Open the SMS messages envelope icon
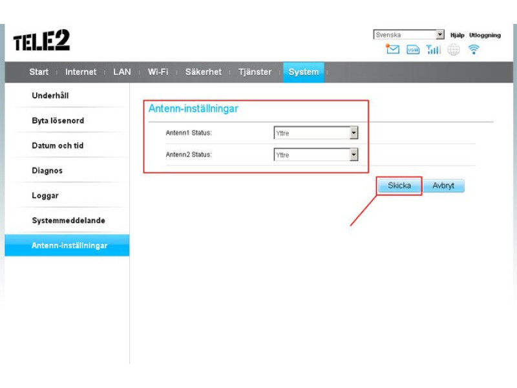Image resolution: width=517 pixels, height=388 pixels. click(x=392, y=50)
